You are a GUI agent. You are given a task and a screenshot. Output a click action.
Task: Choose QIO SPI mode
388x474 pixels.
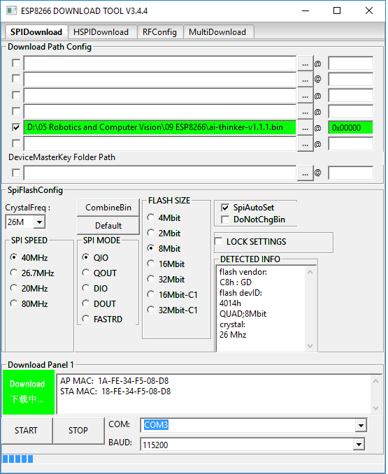tap(95, 257)
